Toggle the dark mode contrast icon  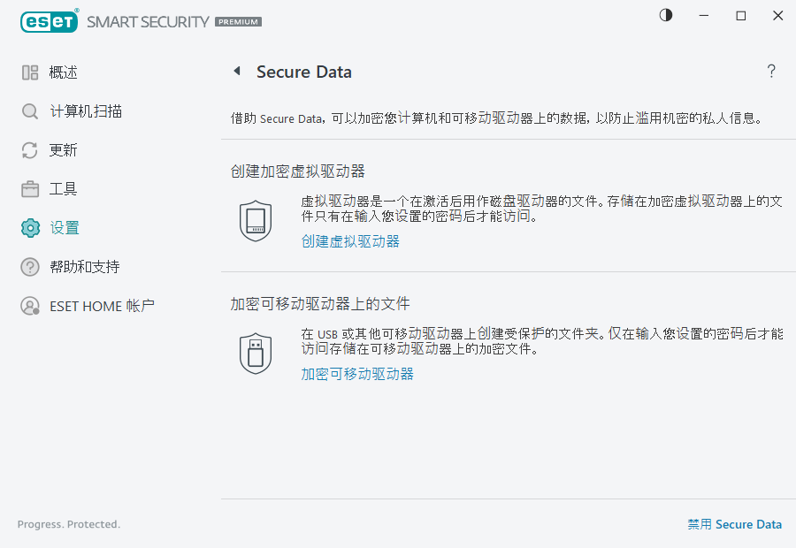click(x=665, y=15)
